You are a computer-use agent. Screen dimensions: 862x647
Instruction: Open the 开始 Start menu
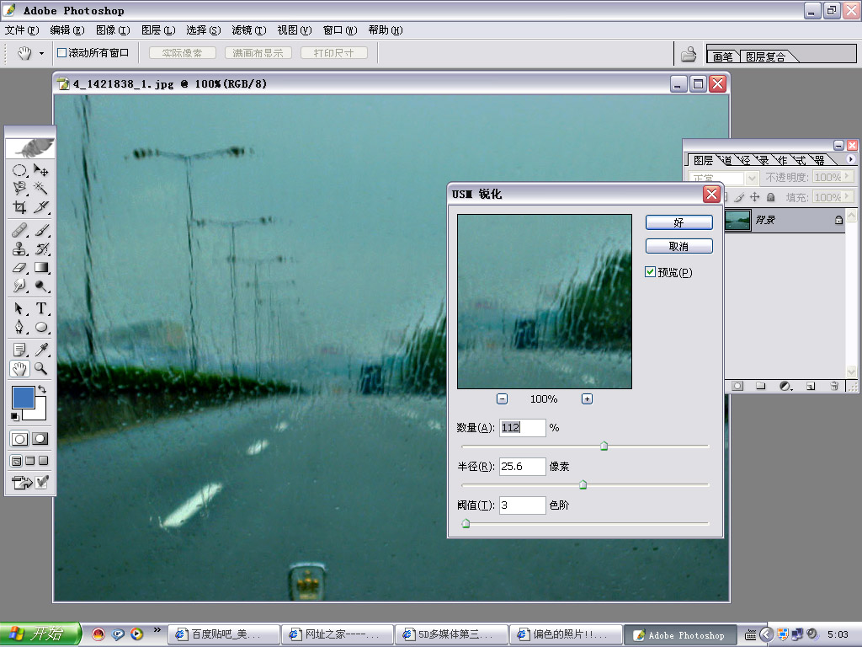[40, 634]
